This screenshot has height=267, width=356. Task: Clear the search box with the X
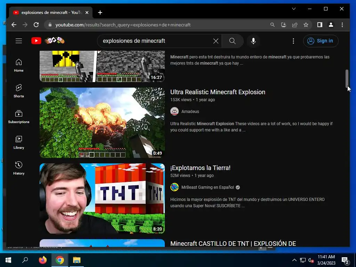pos(216,41)
